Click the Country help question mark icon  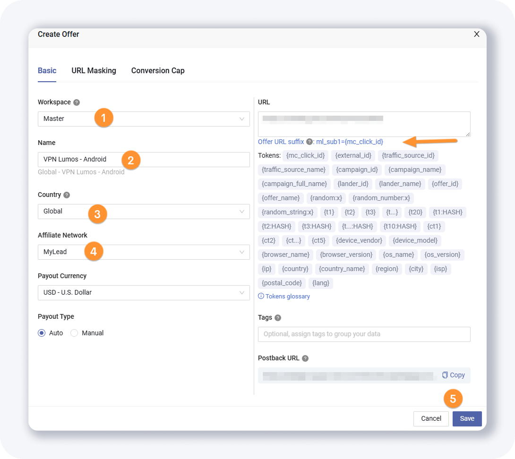(67, 195)
